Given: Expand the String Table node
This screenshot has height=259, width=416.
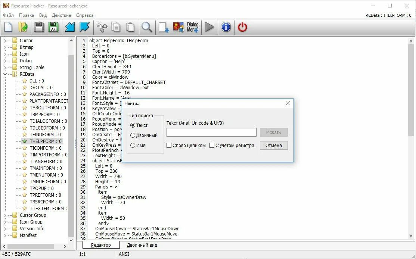Looking at the screenshot, I should (5, 67).
